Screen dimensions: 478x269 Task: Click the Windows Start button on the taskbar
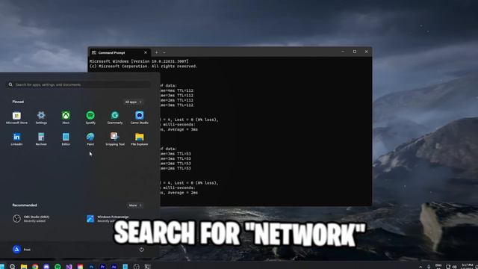pyautogui.click(x=1, y=267)
